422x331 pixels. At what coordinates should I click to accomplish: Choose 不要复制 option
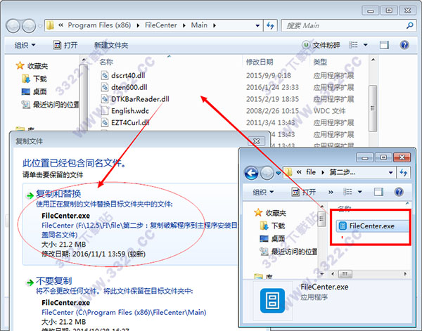click(54, 281)
